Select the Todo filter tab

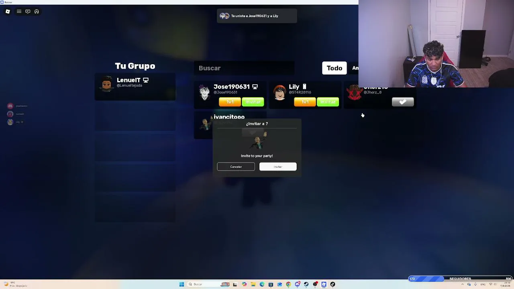click(335, 68)
